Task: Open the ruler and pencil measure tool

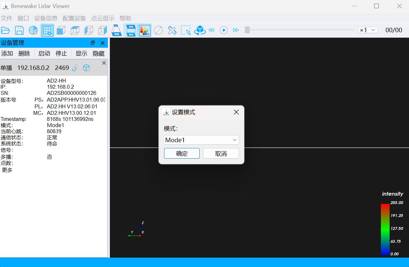Action: coord(172,30)
